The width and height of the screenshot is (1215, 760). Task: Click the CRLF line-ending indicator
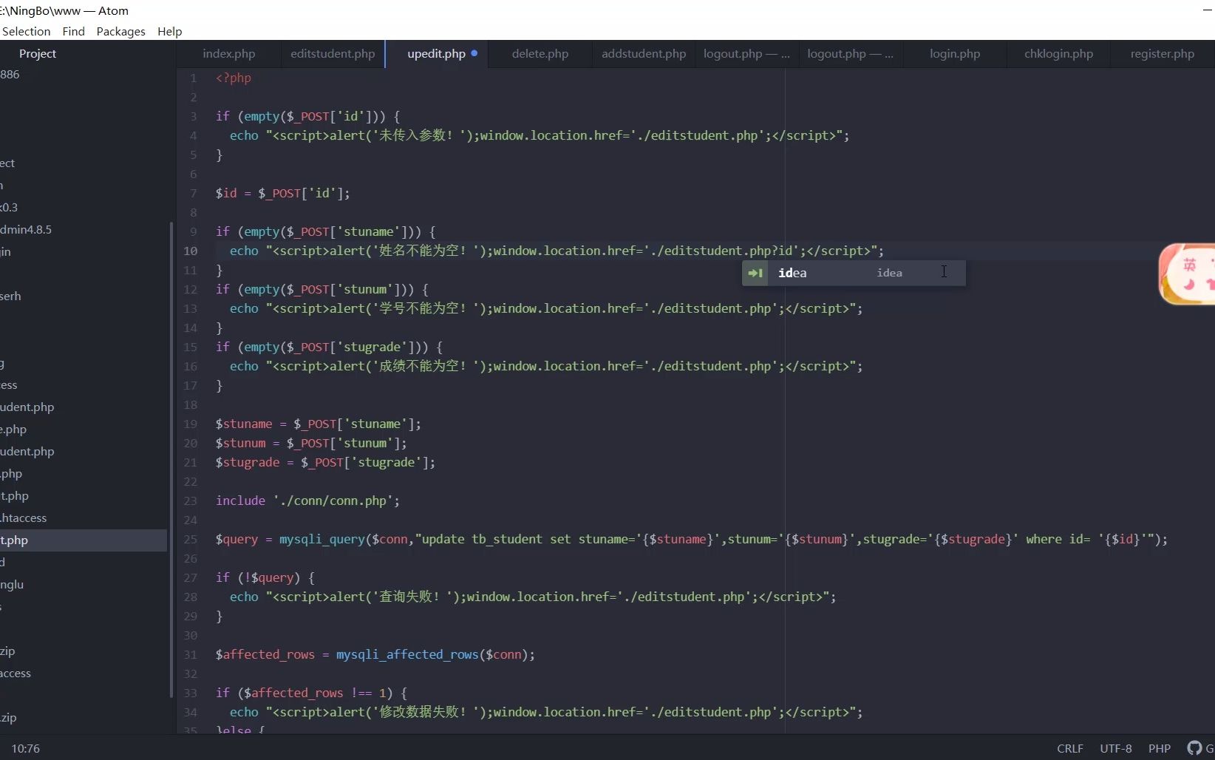(1069, 748)
